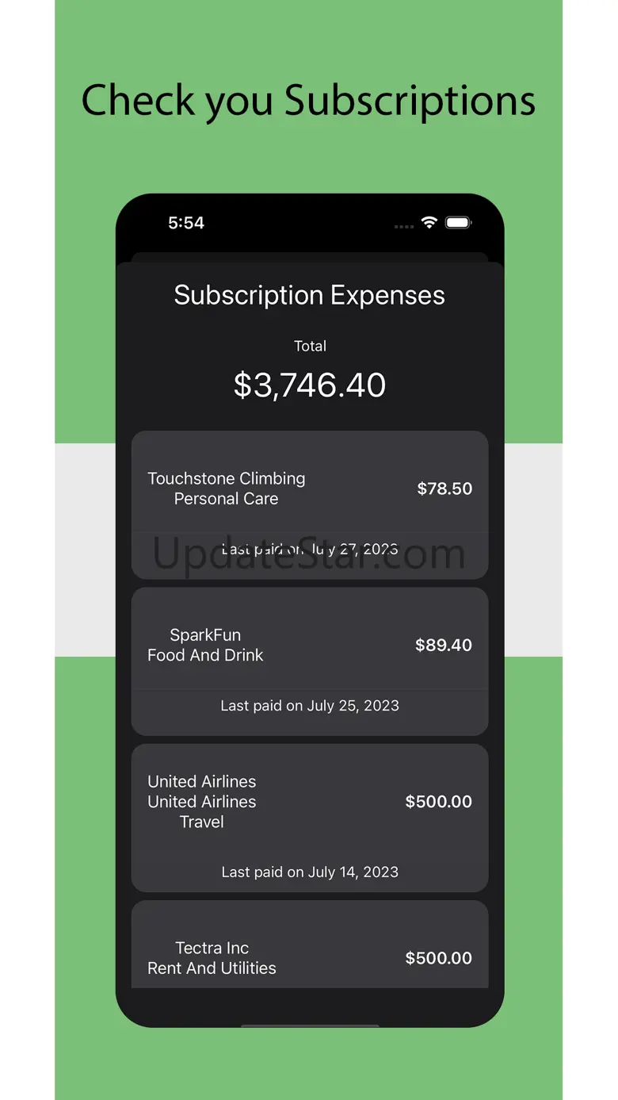Image resolution: width=618 pixels, height=1100 pixels.
Task: Tap the $78.50 amount
Action: (x=444, y=489)
